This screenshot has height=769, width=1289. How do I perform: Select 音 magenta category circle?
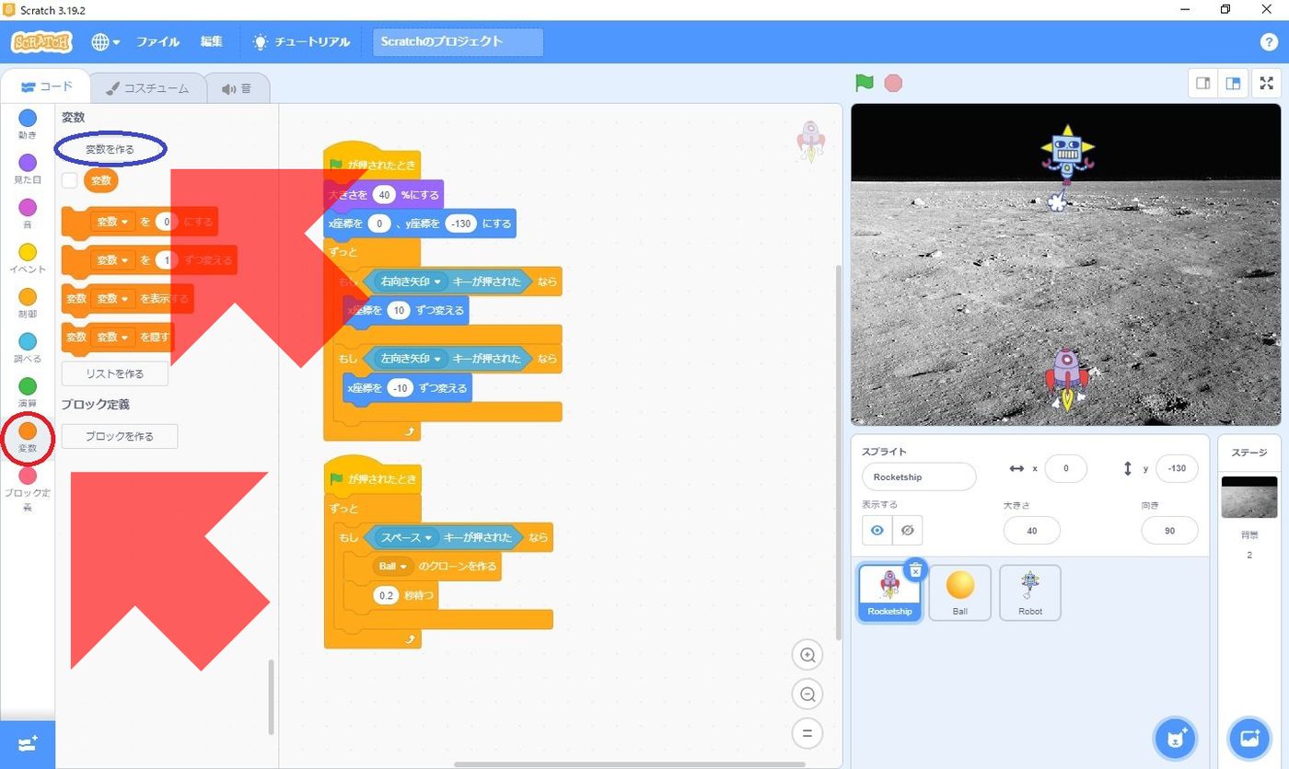pos(28,207)
